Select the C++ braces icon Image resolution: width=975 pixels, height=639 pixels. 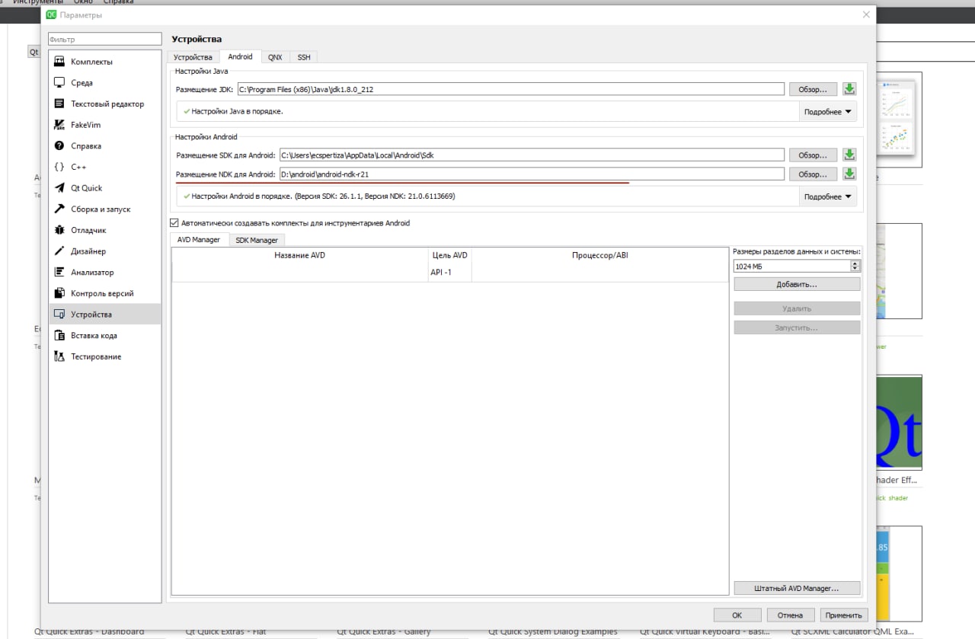59,167
